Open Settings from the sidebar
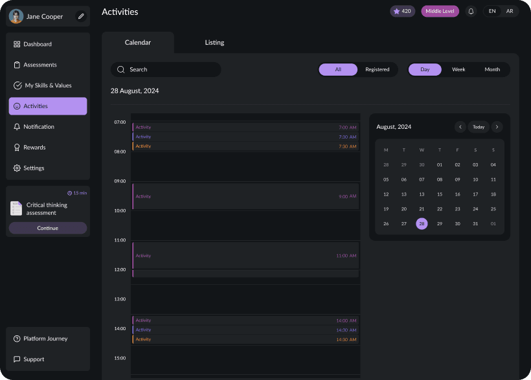Image resolution: width=531 pixels, height=380 pixels. click(34, 168)
